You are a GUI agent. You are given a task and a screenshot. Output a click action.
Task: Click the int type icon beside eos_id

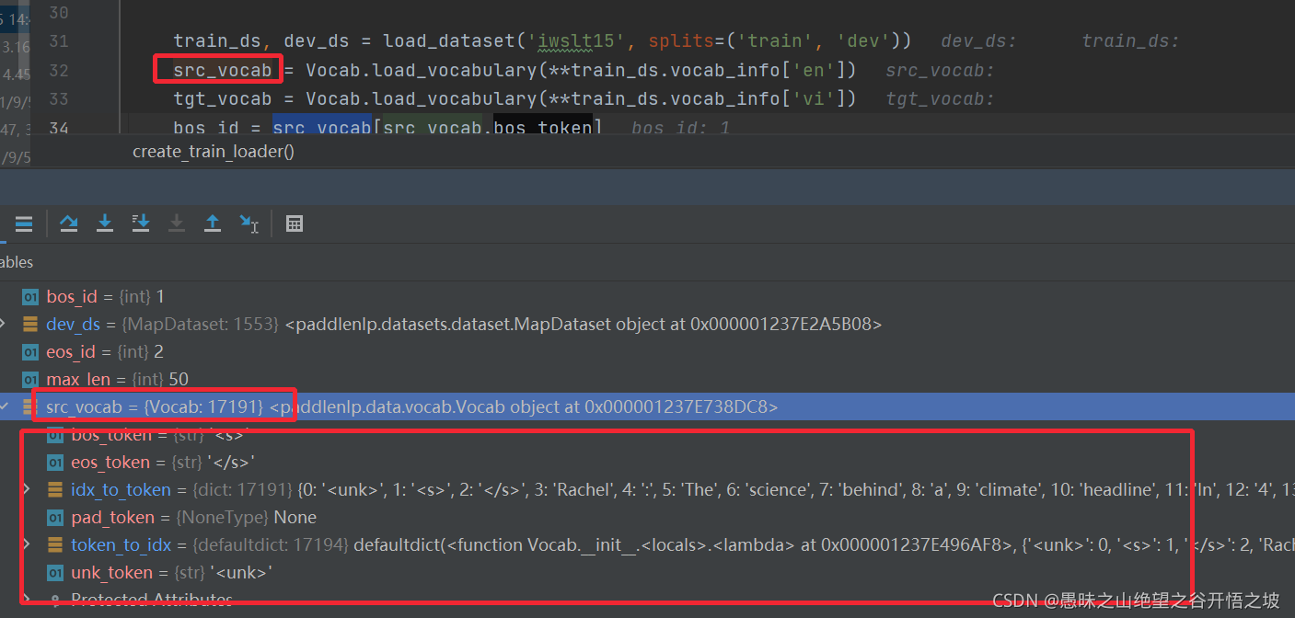pos(30,351)
